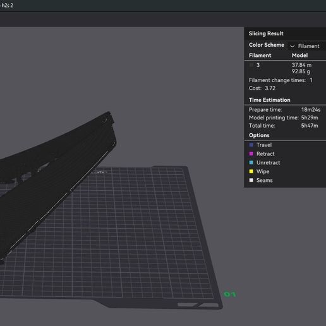
Task: Click the filament 3 color swatch
Action: pos(251,65)
